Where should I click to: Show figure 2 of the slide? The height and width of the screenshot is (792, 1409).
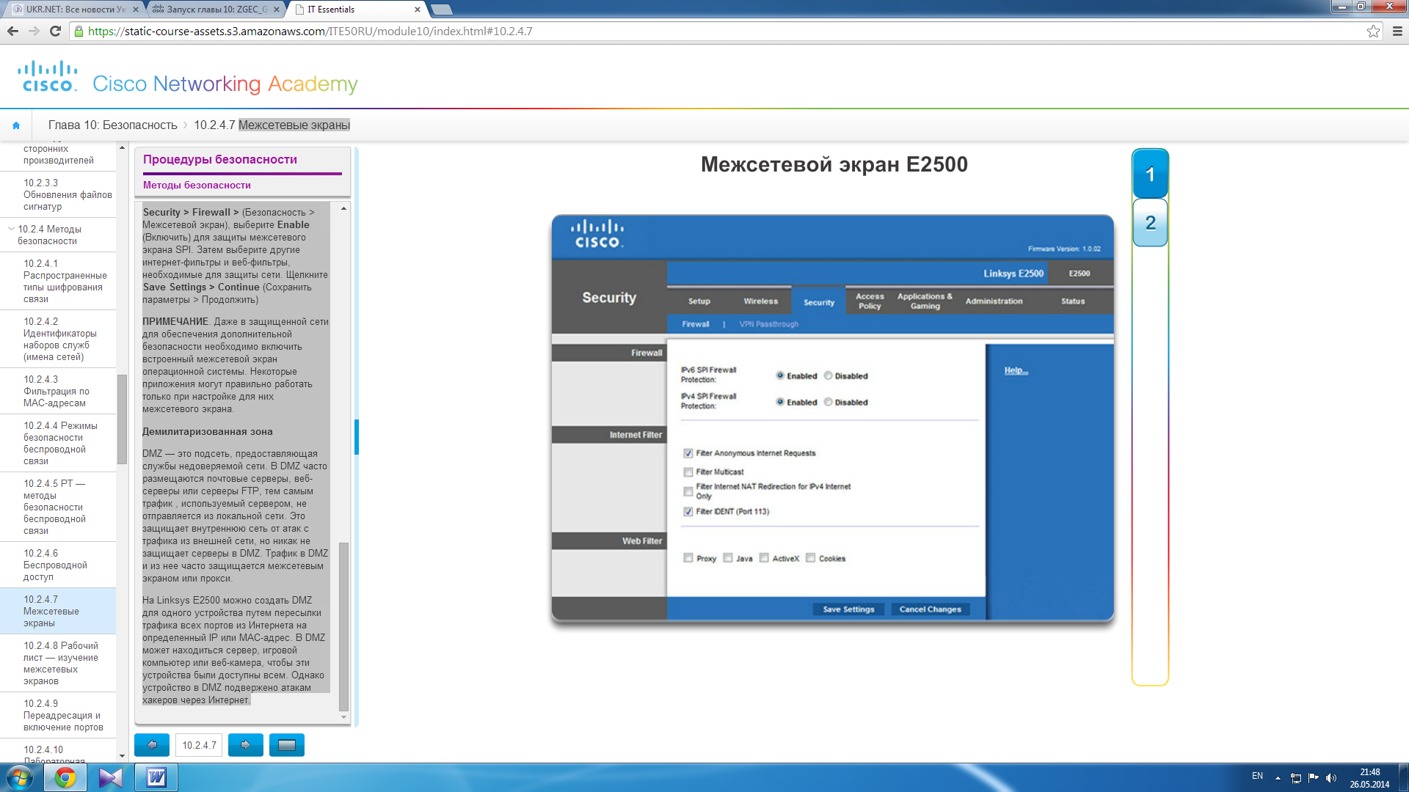point(1150,223)
